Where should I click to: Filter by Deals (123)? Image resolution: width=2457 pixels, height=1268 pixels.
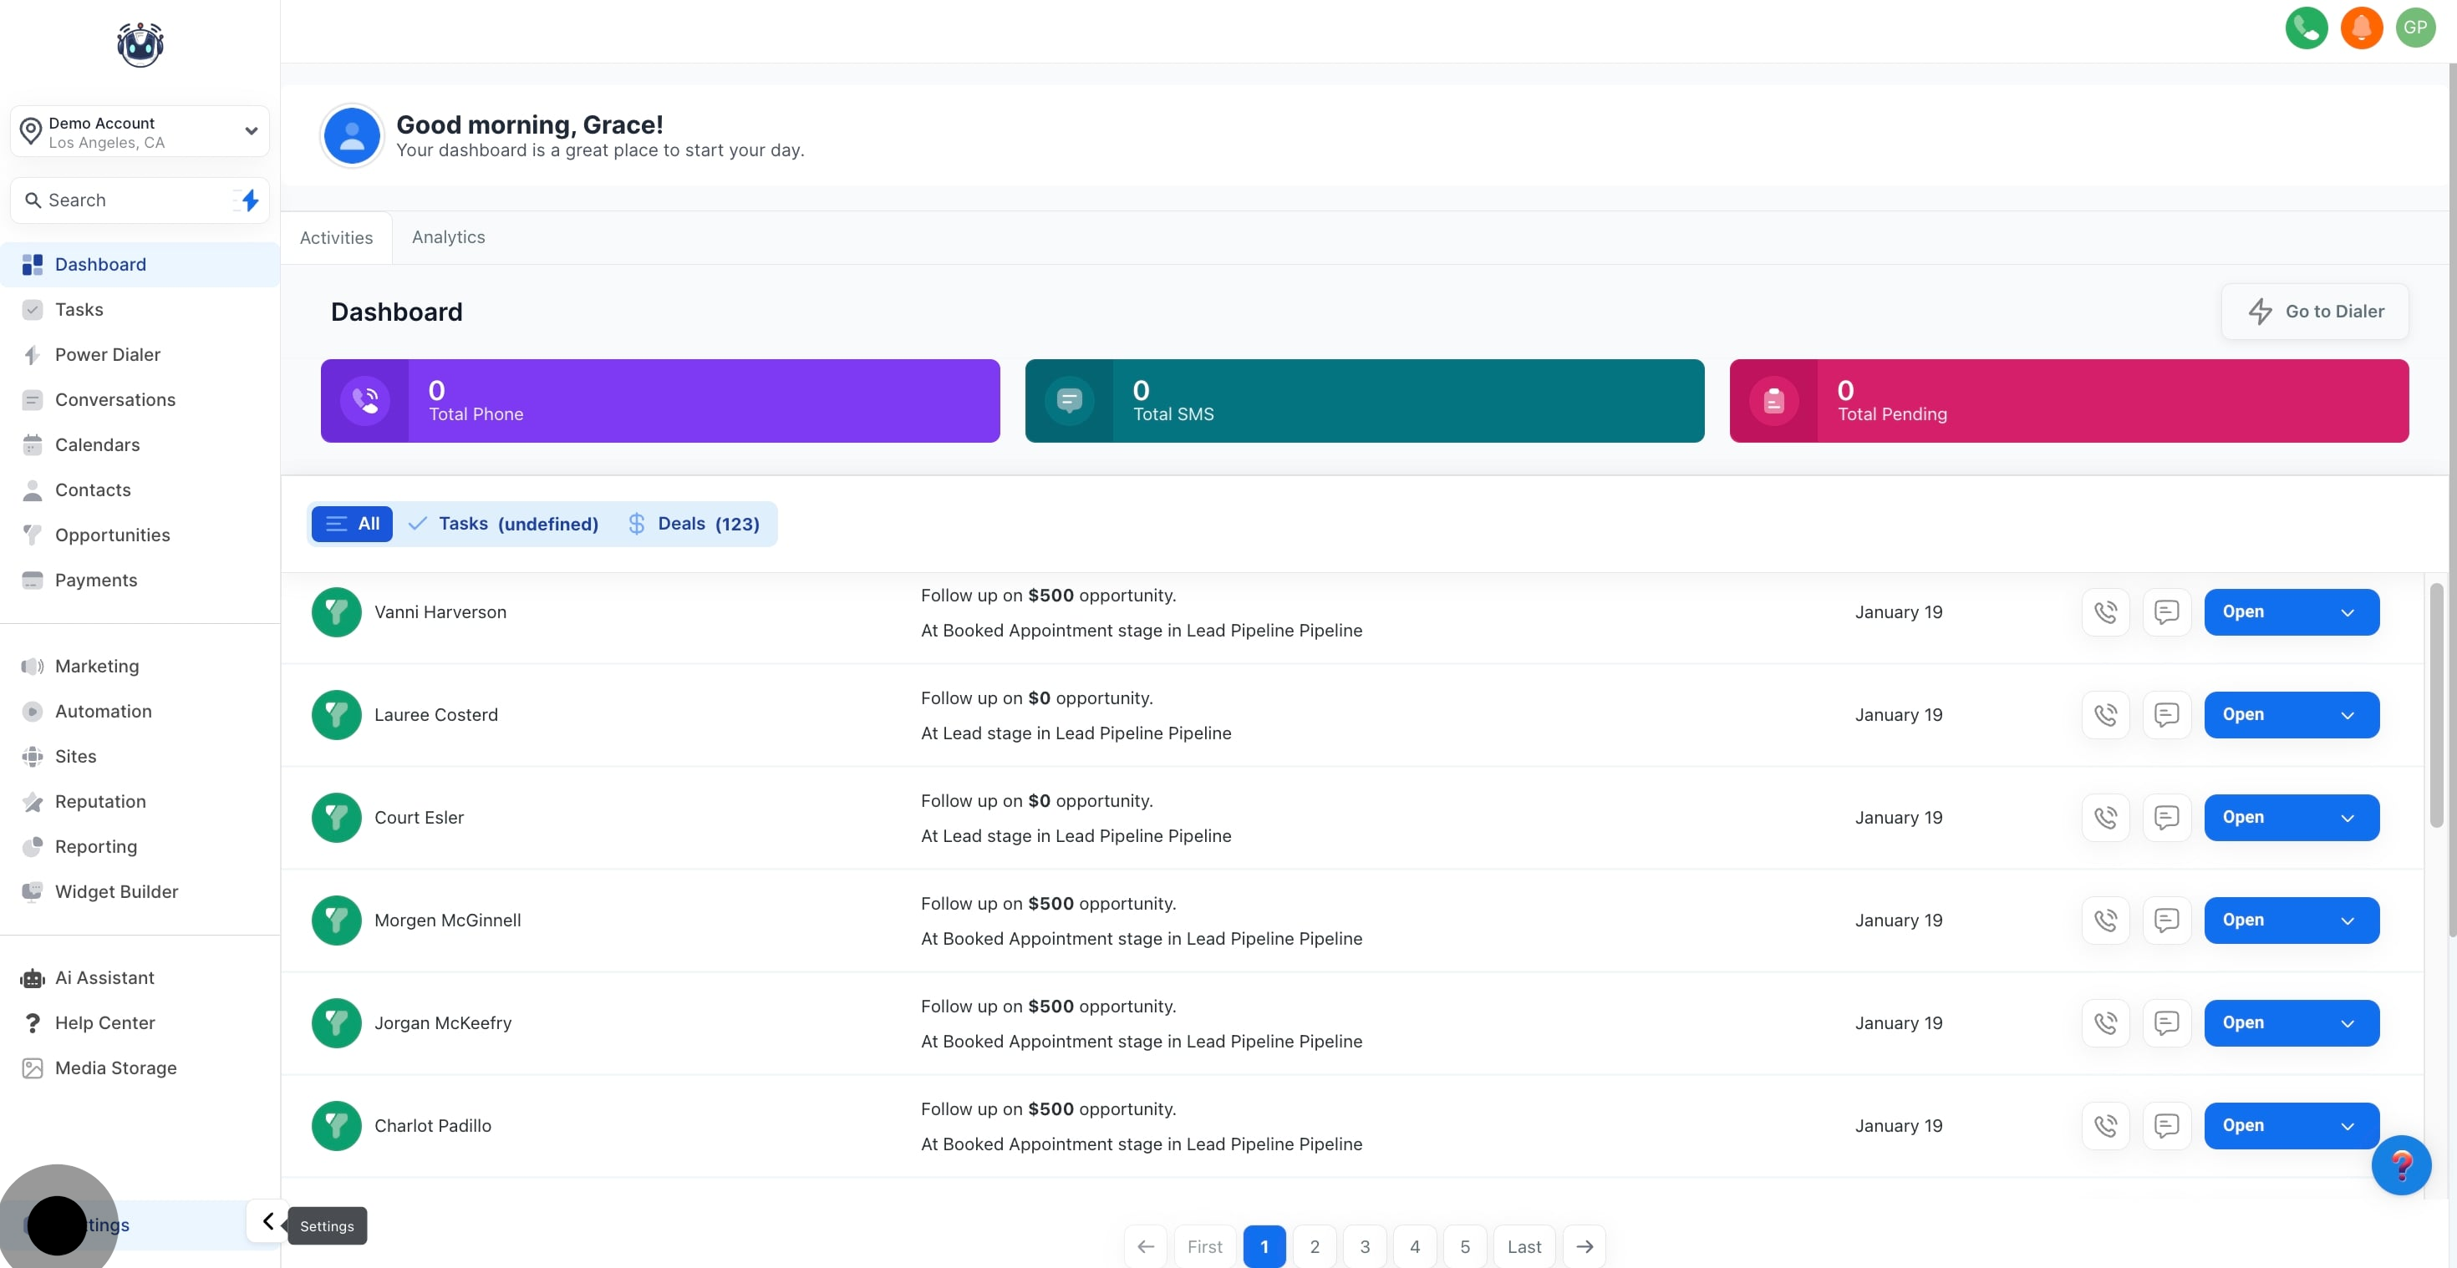coord(694,524)
